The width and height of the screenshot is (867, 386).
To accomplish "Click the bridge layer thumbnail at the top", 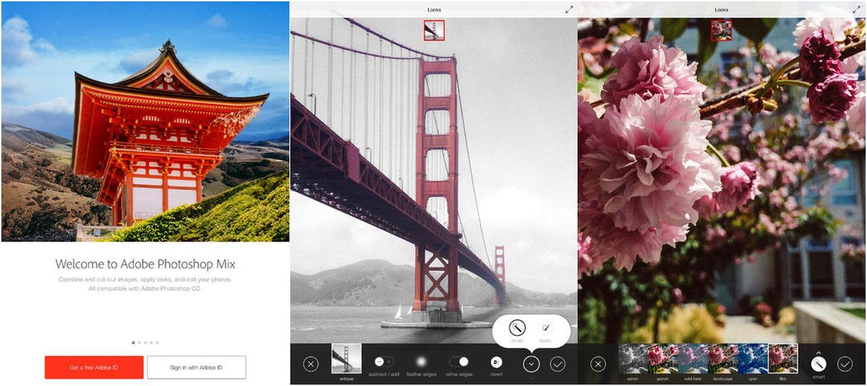I will [434, 30].
